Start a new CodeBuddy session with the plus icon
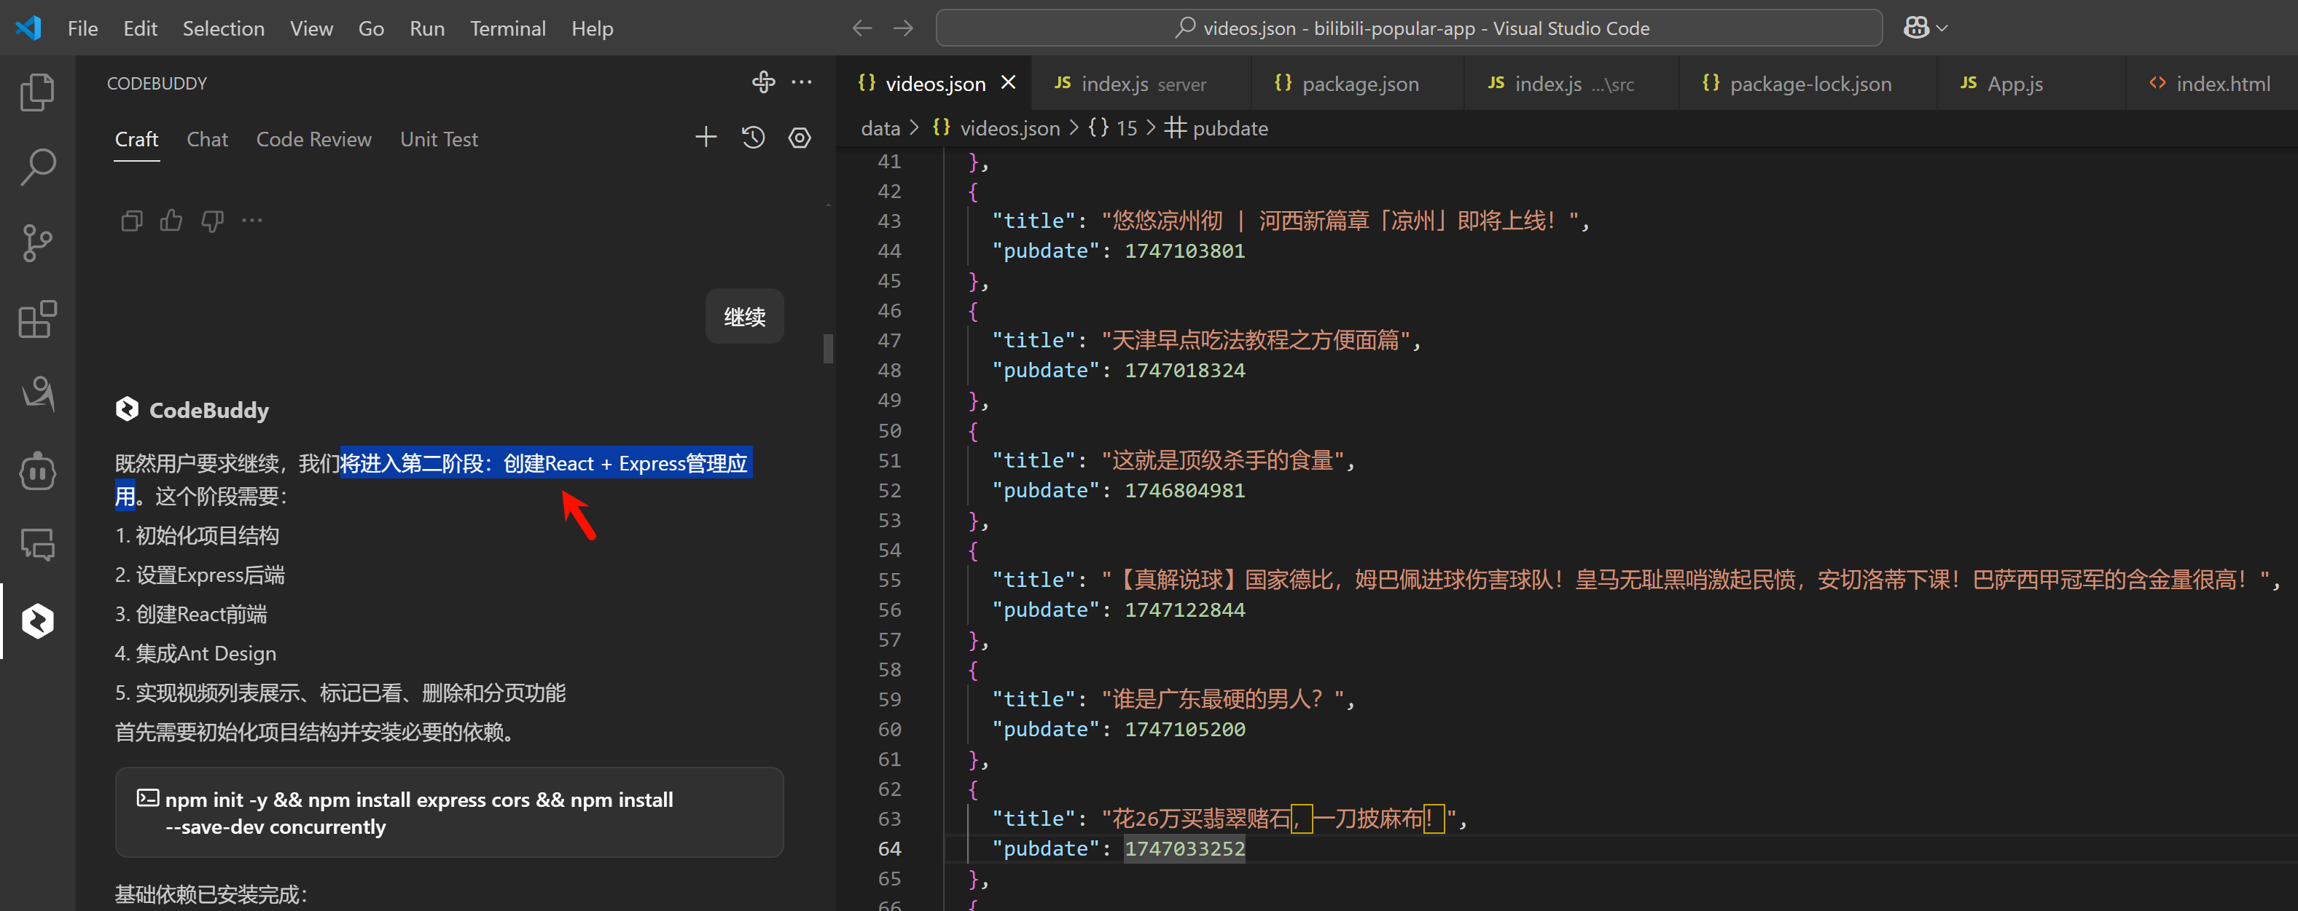This screenshot has height=911, width=2298. (x=705, y=136)
